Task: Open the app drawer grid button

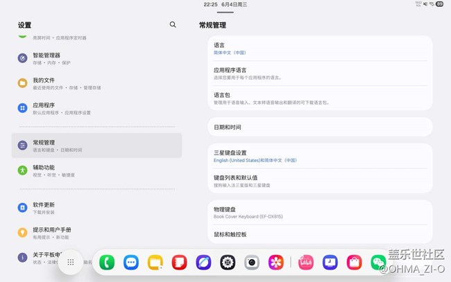Action: coord(71,262)
